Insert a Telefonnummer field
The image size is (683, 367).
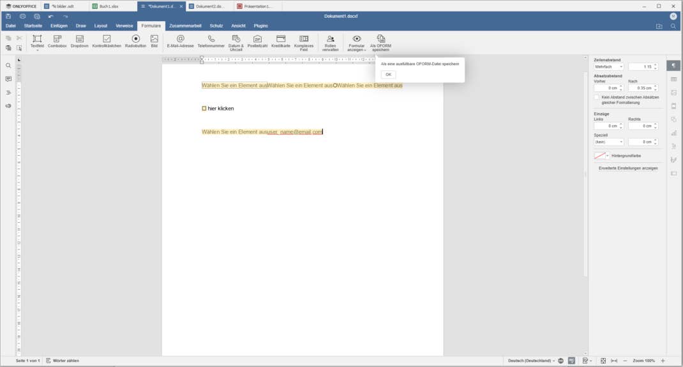pyautogui.click(x=211, y=42)
